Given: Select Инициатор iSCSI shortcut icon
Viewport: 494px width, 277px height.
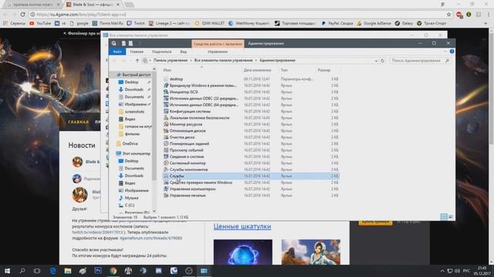Looking at the screenshot, I should pyautogui.click(x=166, y=92).
